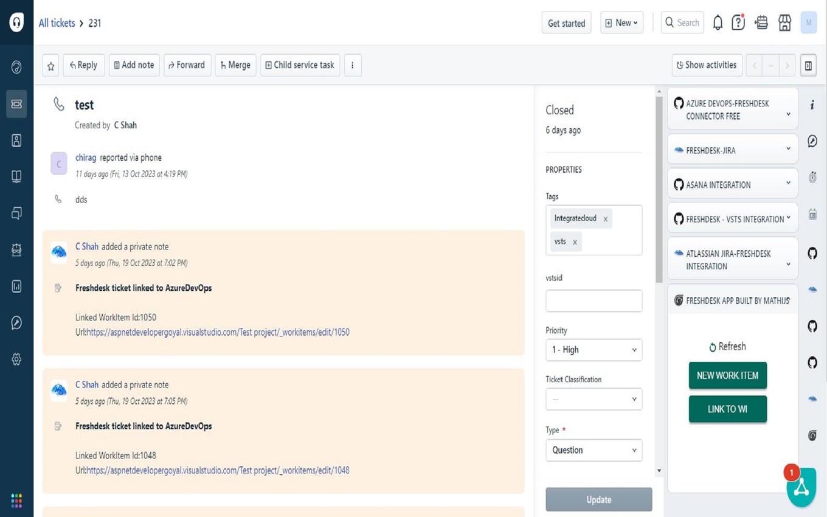Open Contacts icon in left sidebar
Viewport: 827px width, 517px height.
(x=16, y=141)
